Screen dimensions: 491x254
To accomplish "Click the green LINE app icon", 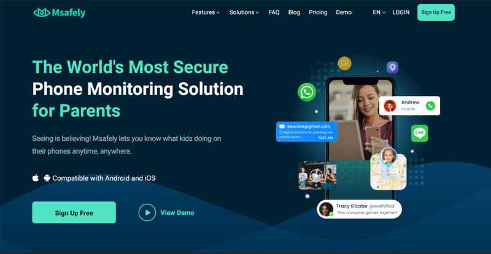I will [419, 133].
